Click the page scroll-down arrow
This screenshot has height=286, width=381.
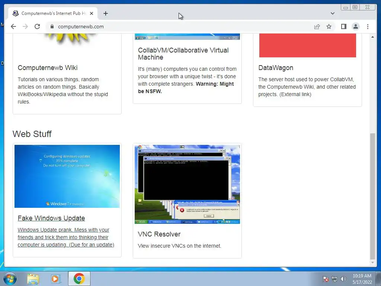click(x=372, y=263)
